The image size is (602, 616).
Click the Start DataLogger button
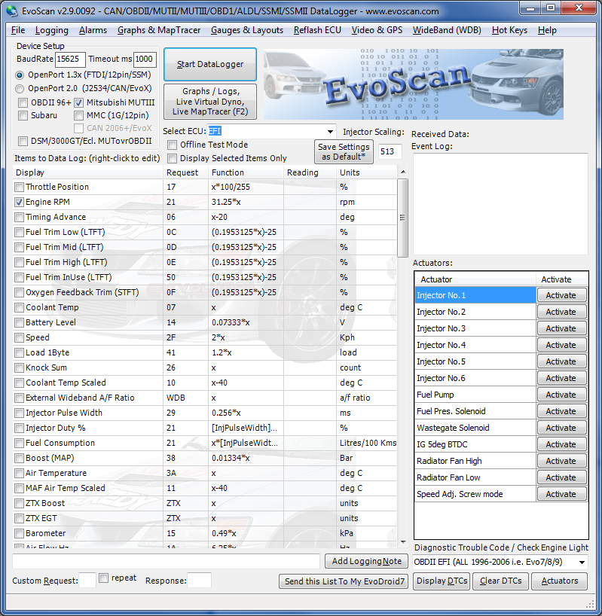(210, 64)
